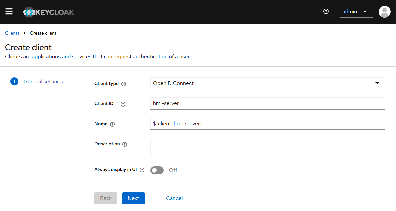Cancel the client creation
The image size is (396, 211).
coord(174,198)
